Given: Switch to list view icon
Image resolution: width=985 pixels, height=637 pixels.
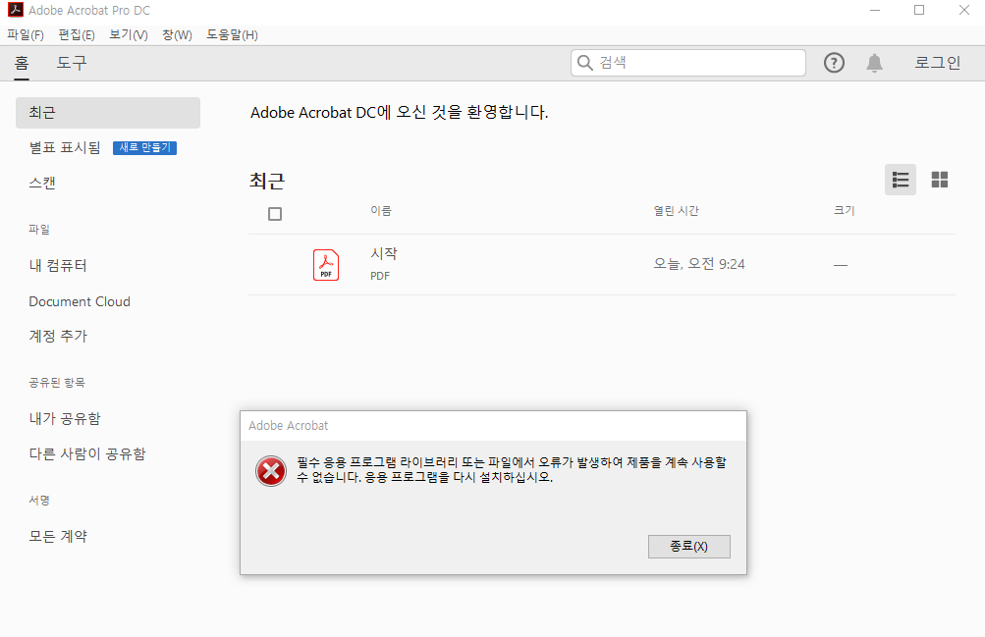Looking at the screenshot, I should click(x=901, y=181).
